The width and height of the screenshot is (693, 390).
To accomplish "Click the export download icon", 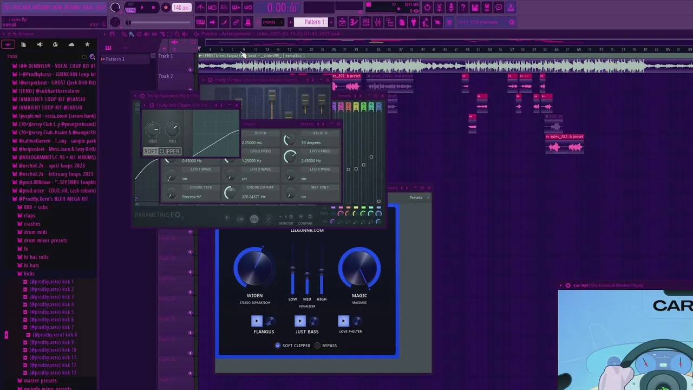I will click(511, 8).
